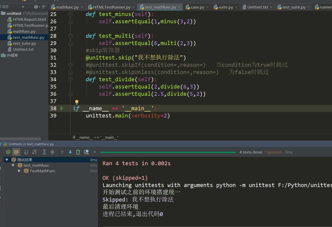Toggle the show passed tests button
332x227 pixels.
pyautogui.click(x=8, y=152)
